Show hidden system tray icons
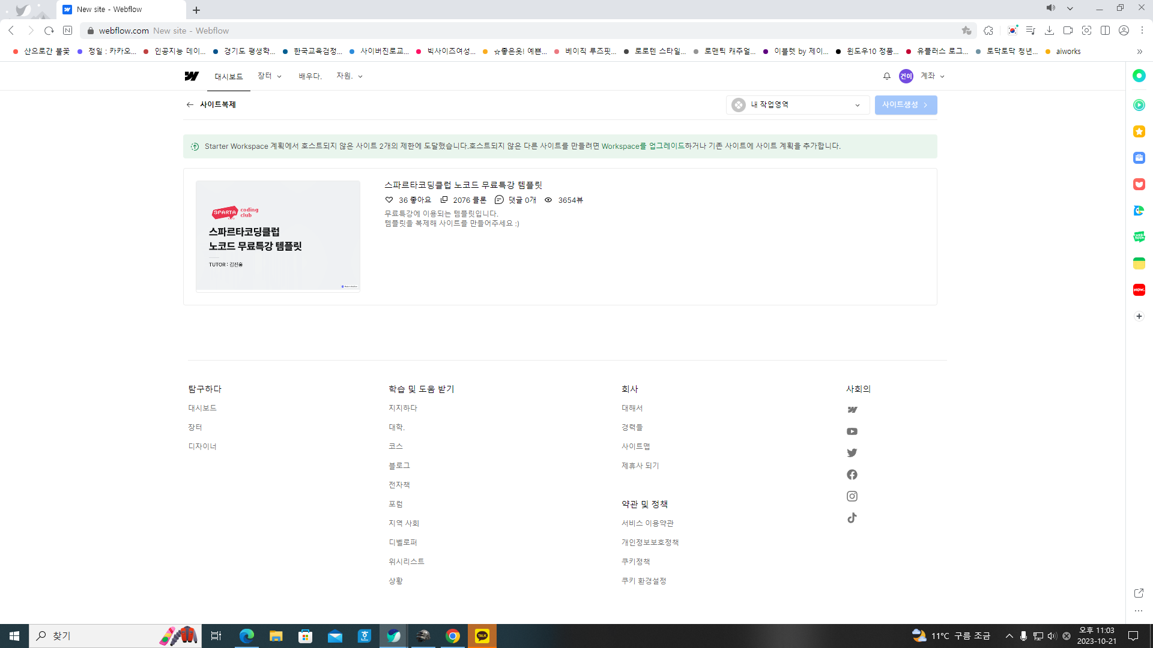1153x648 pixels. click(x=1009, y=636)
